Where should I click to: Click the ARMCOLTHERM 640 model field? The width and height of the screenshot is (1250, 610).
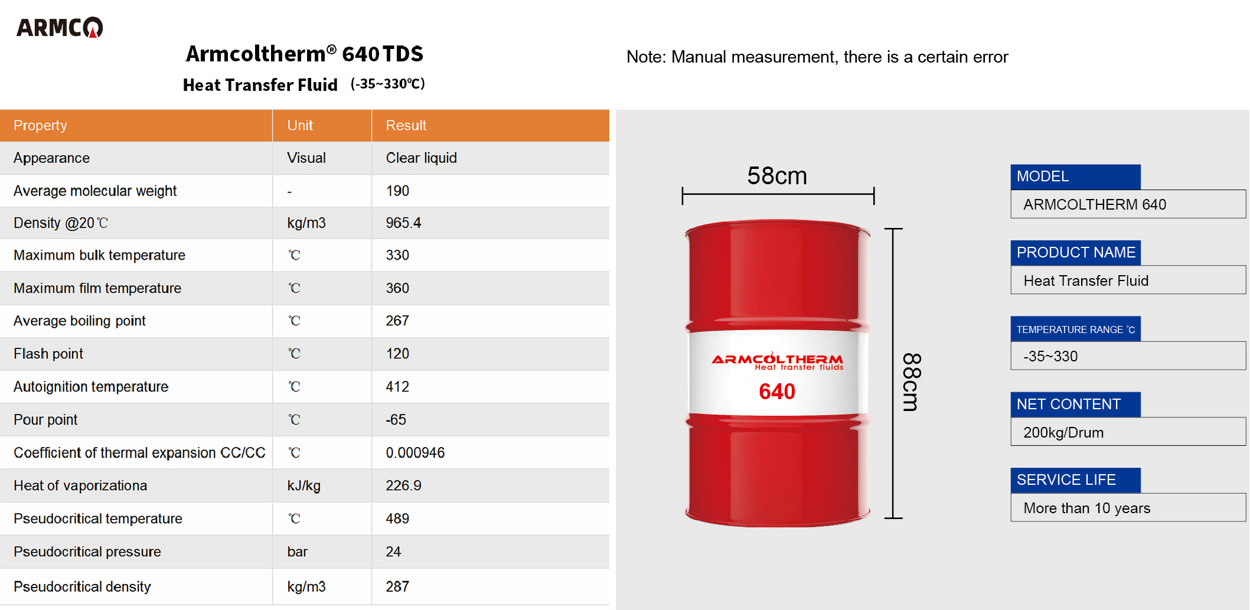[1128, 204]
